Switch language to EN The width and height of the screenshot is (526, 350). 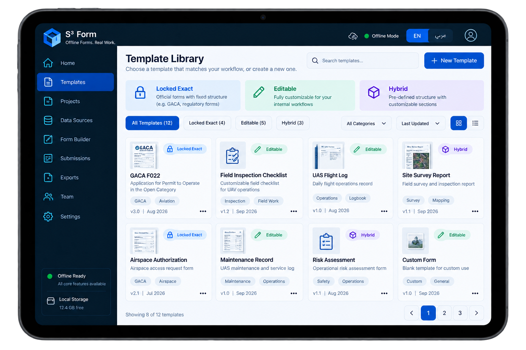click(x=417, y=36)
